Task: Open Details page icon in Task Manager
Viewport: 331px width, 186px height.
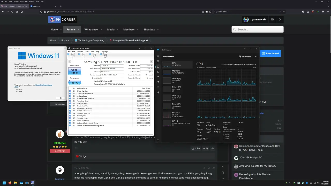Action: point(158,87)
